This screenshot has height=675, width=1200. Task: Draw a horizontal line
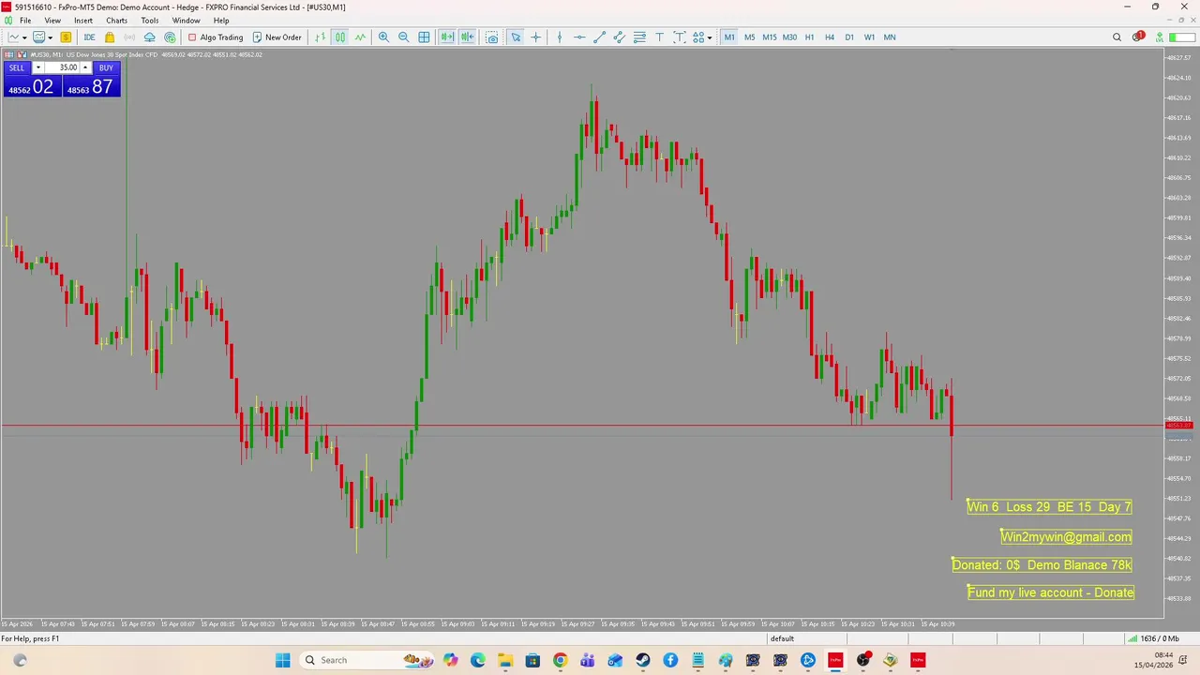tap(579, 37)
